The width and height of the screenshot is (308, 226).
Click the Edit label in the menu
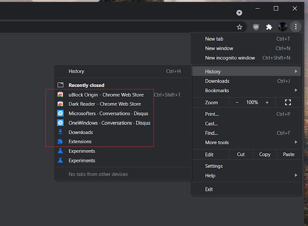(209, 155)
